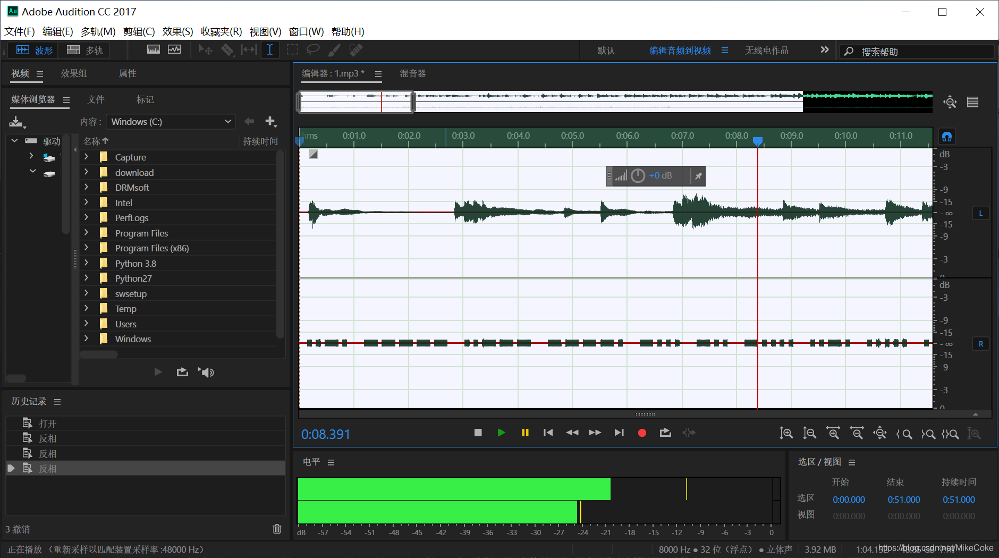This screenshot has height=558, width=999.
Task: Click the 0:08.391 current time display
Action: click(326, 435)
